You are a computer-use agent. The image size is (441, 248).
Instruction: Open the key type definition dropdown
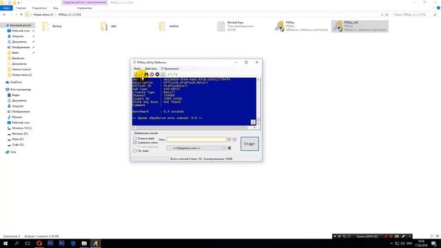(196, 148)
